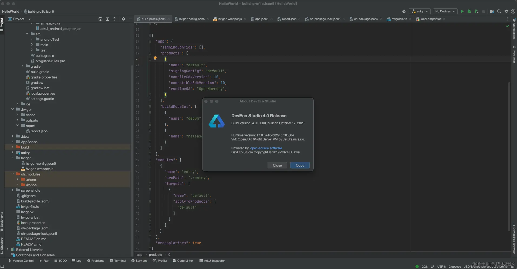
Task: Click Expand All icon in Project panel
Action: pos(107,19)
